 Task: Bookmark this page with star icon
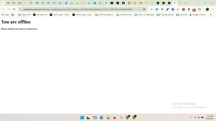pos(144,9)
